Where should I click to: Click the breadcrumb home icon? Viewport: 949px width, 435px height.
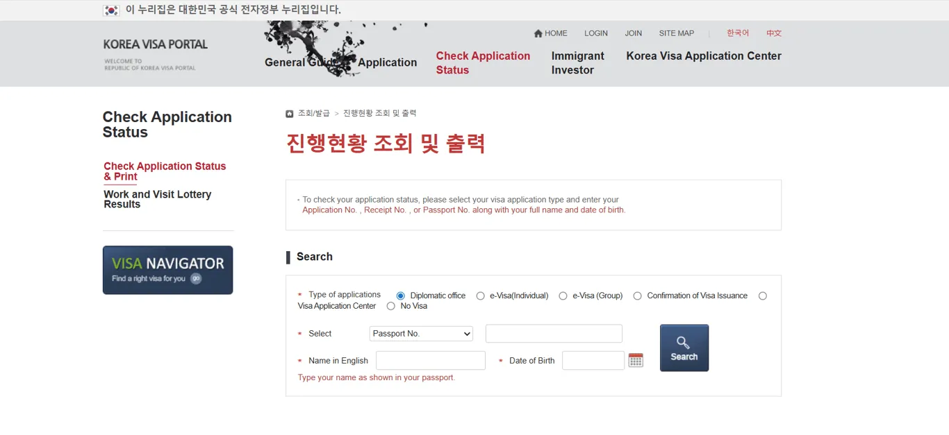(289, 114)
